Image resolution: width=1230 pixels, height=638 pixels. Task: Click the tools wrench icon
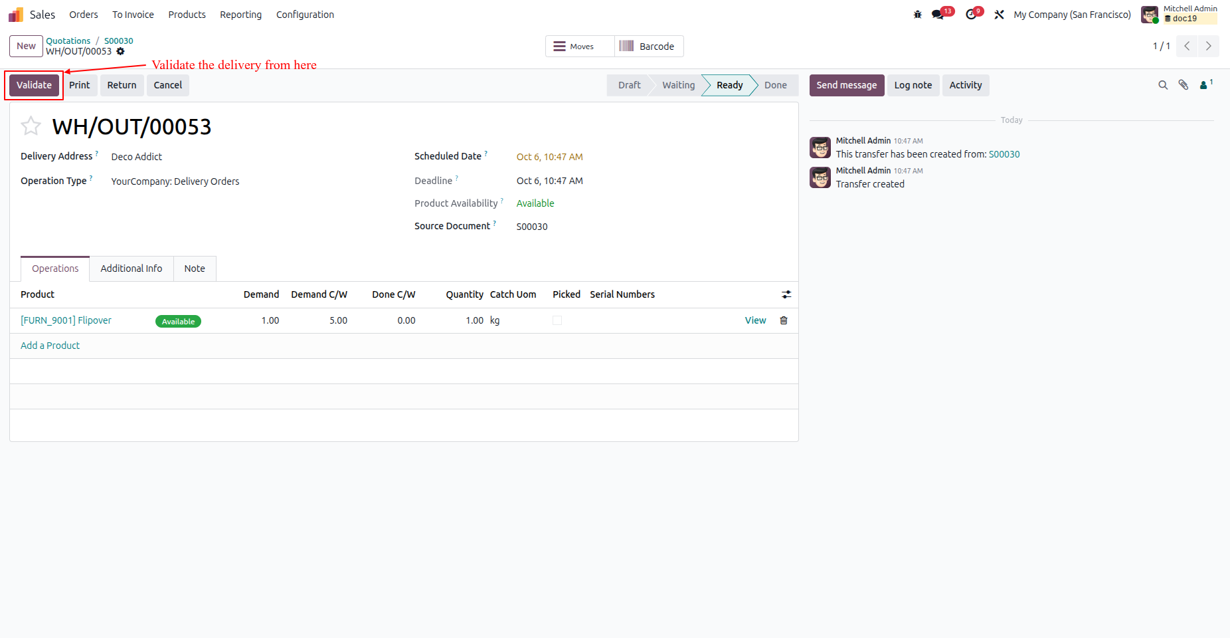999,15
